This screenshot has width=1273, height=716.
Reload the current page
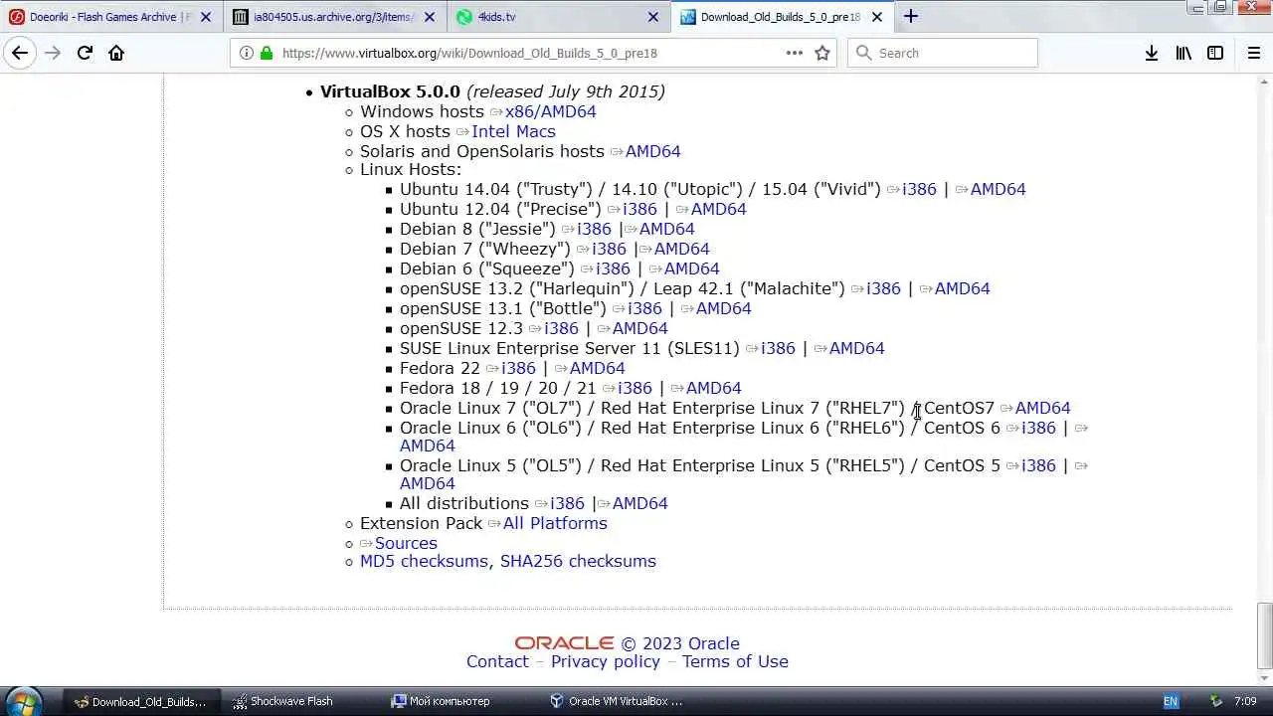tap(85, 53)
